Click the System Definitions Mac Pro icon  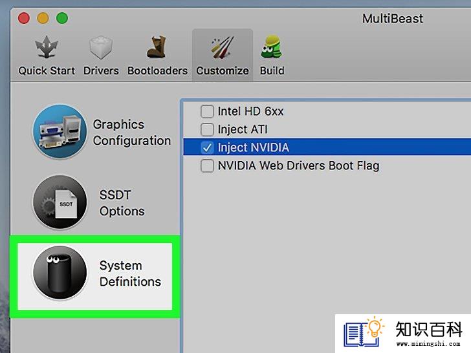pos(60,273)
